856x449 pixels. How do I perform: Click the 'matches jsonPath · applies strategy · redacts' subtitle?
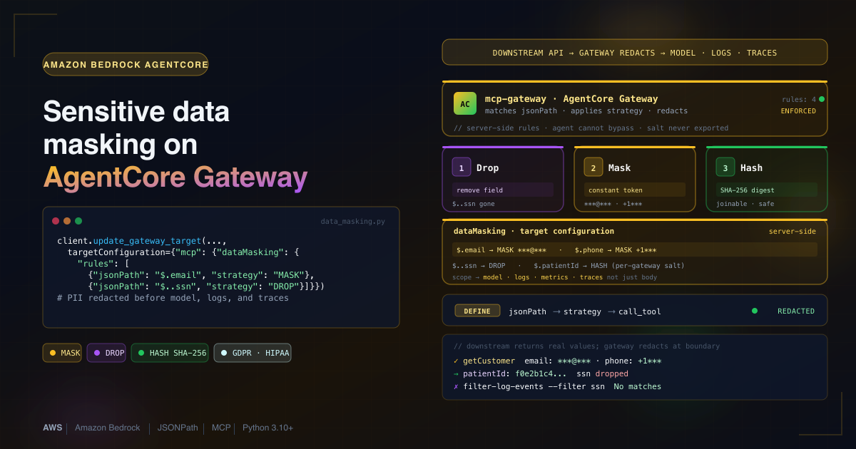(x=586, y=111)
